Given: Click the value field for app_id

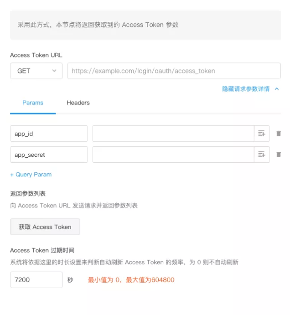Looking at the screenshot, I should click(x=173, y=134).
